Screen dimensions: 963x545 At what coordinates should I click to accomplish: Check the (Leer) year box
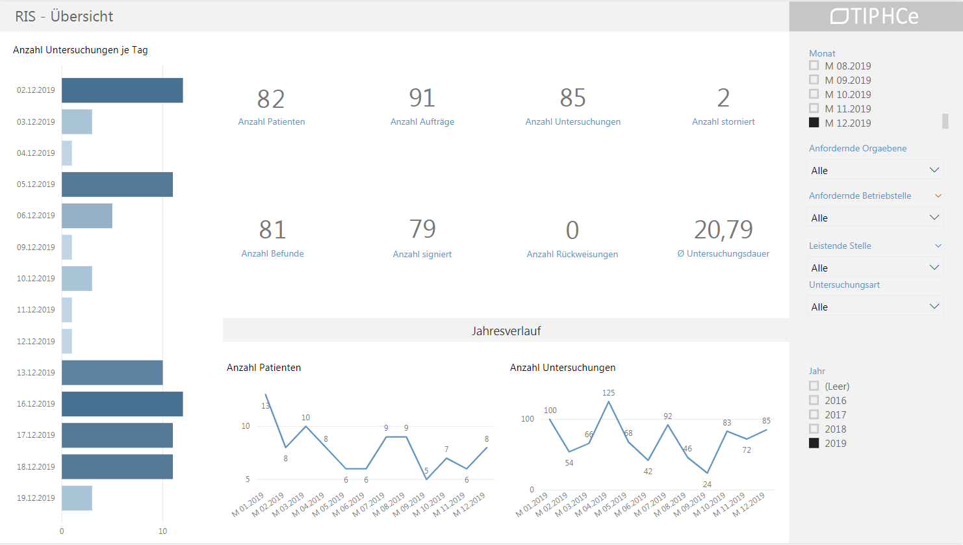click(814, 386)
